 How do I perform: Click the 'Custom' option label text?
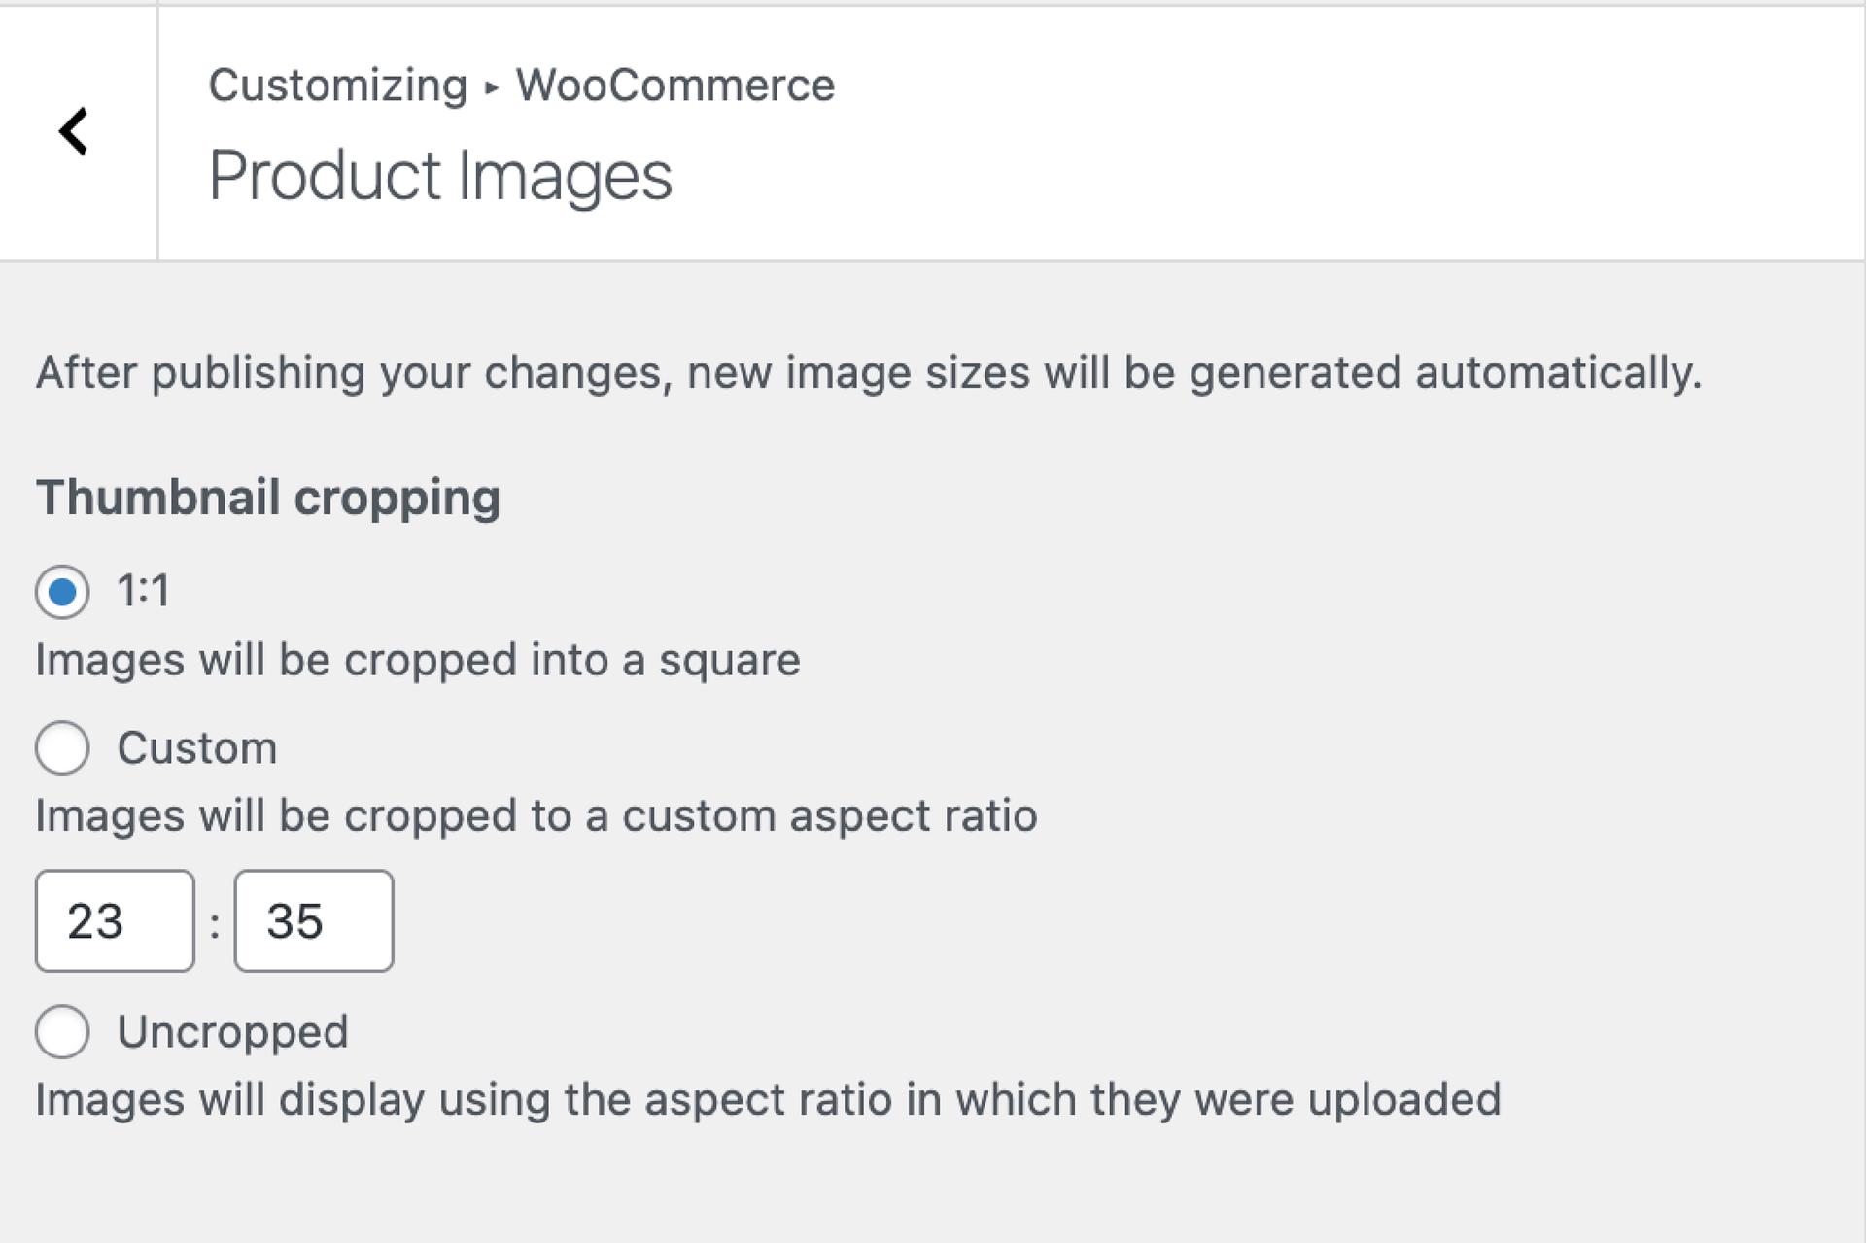[x=197, y=748]
